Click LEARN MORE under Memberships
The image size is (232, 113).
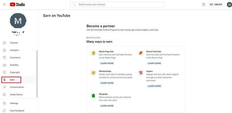click(x=107, y=83)
